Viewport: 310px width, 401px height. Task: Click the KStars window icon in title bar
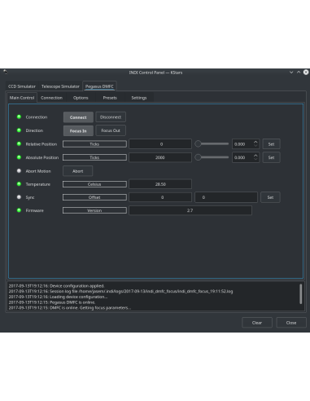click(x=6, y=72)
